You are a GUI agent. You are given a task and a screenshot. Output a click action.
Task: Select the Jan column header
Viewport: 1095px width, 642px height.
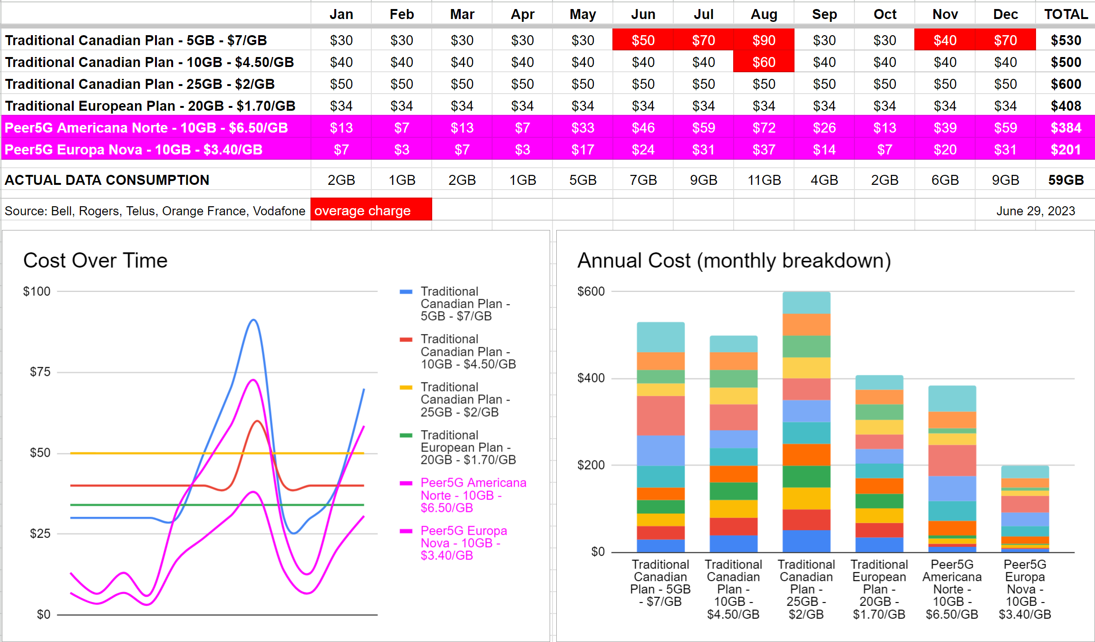click(x=341, y=14)
